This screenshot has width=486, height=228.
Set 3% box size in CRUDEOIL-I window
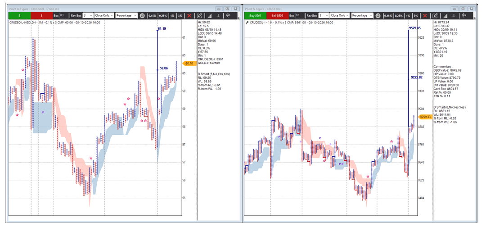(x=416, y=15)
